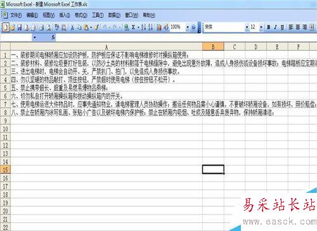Click the Select All corner box

tap(5, 47)
